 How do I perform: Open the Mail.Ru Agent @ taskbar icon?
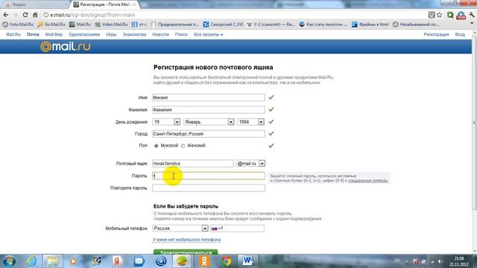[161, 261]
